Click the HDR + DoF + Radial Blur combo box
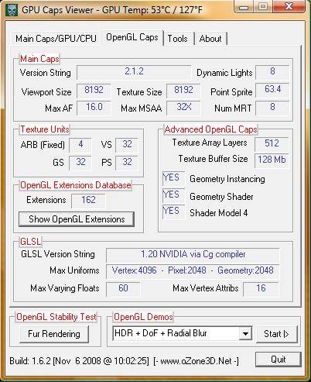The height and width of the screenshot is (382, 311). 182,333
